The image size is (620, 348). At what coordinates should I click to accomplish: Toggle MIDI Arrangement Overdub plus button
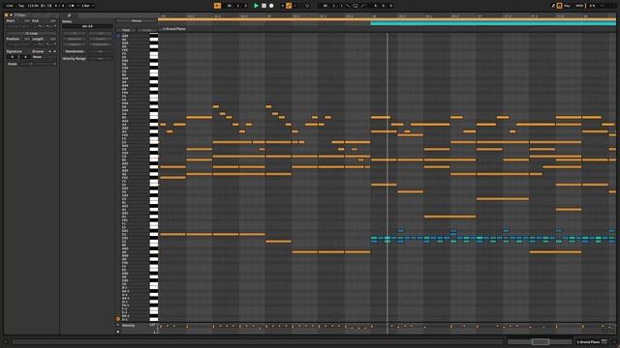point(282,6)
